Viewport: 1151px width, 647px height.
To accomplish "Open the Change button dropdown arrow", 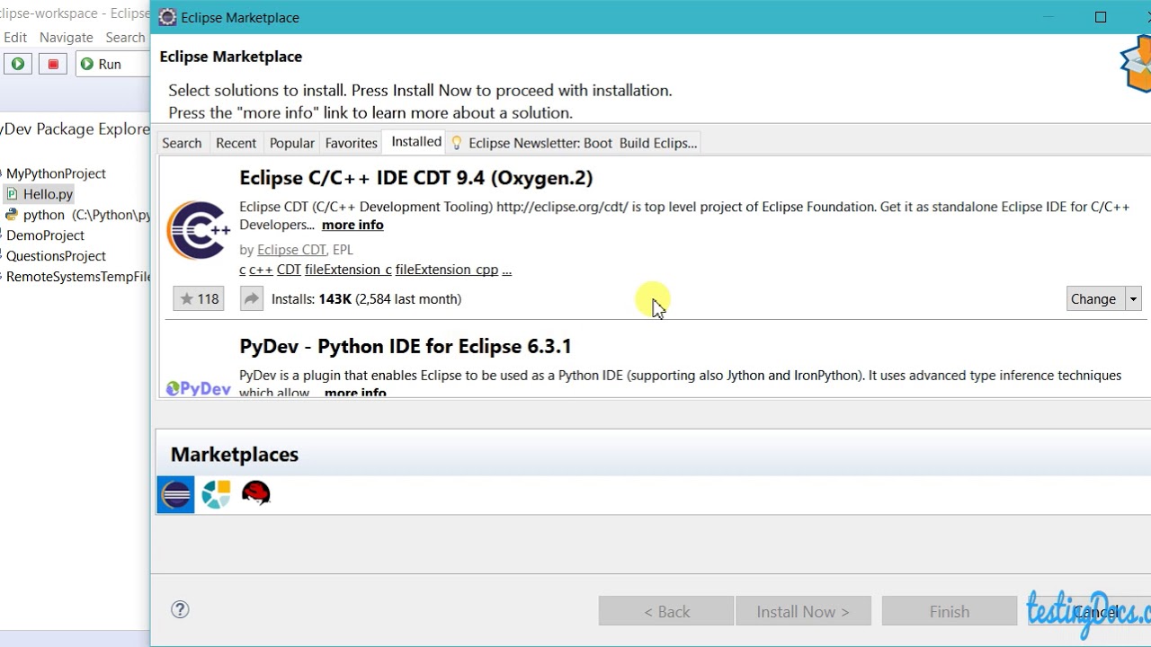I will tap(1133, 299).
